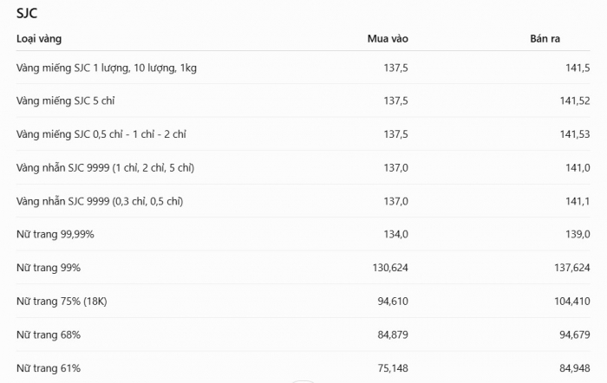Select the 84,879 buy price value

pyautogui.click(x=393, y=334)
